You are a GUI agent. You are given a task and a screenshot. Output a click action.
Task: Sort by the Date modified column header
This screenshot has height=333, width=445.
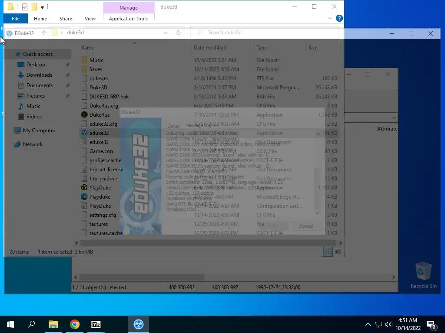point(210,48)
